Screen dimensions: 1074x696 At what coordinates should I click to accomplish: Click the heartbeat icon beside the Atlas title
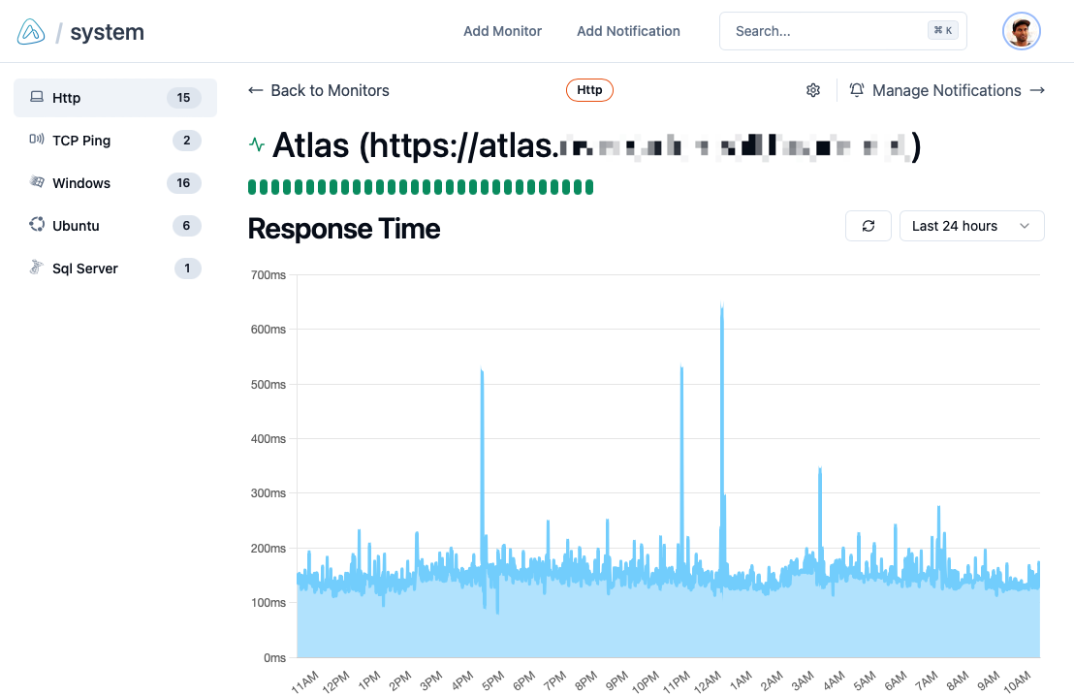[257, 143]
